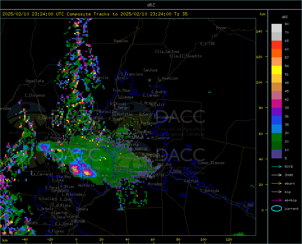This screenshot has height=244, width=302.
Task: Click the 'Manzano' map label
Action: [x=31, y=223]
